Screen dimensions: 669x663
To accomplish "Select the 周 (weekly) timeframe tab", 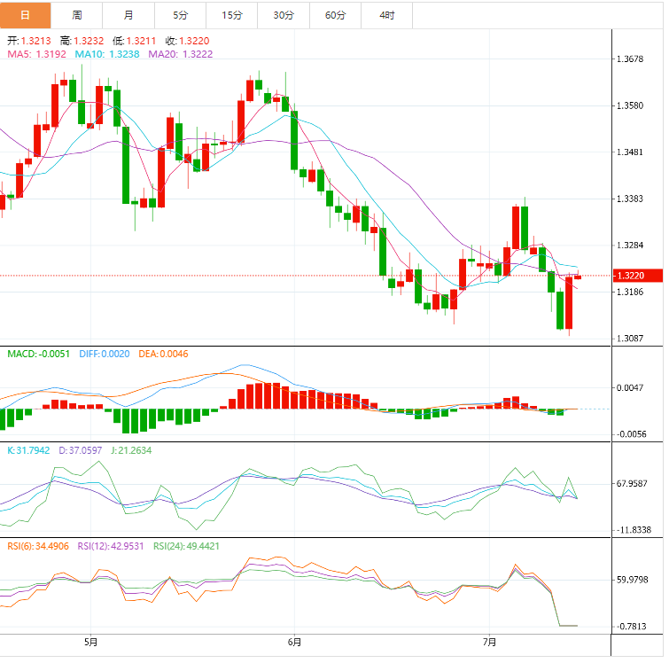I will pos(77,15).
